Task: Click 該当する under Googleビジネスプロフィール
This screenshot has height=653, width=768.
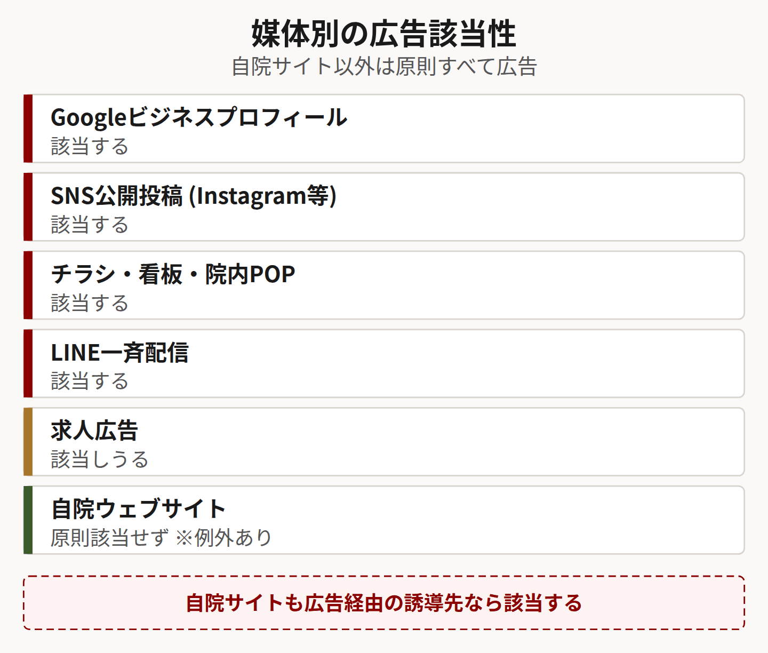Action: tap(90, 146)
